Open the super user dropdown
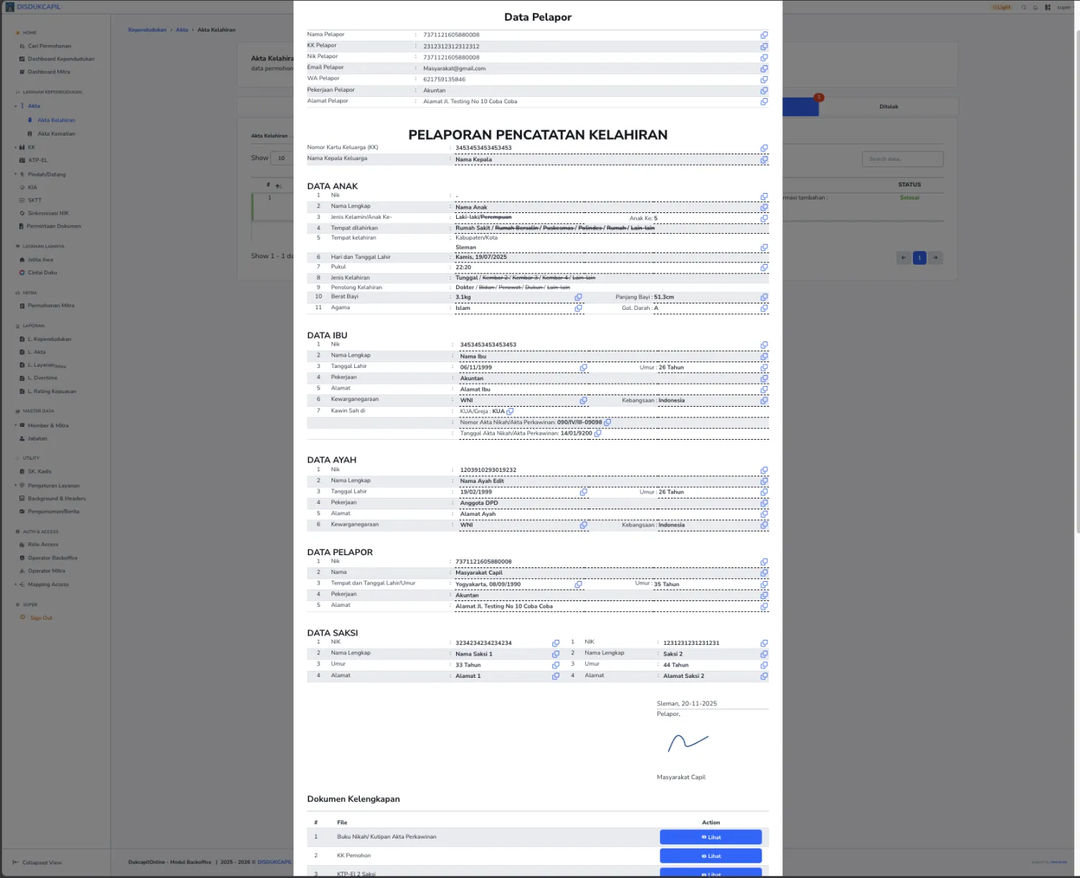This screenshot has height=878, width=1080. tap(1064, 7)
